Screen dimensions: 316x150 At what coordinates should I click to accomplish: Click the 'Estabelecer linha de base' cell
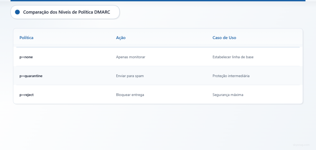click(x=233, y=57)
